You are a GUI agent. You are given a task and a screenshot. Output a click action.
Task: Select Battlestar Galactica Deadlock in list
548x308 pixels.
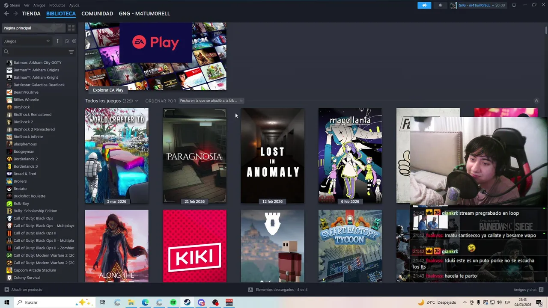coord(39,85)
